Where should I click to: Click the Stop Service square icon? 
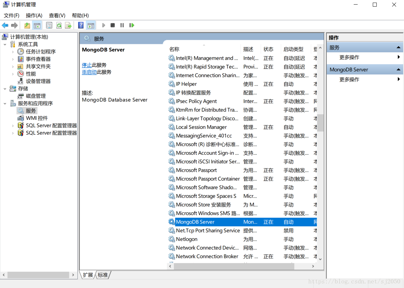(x=113, y=25)
